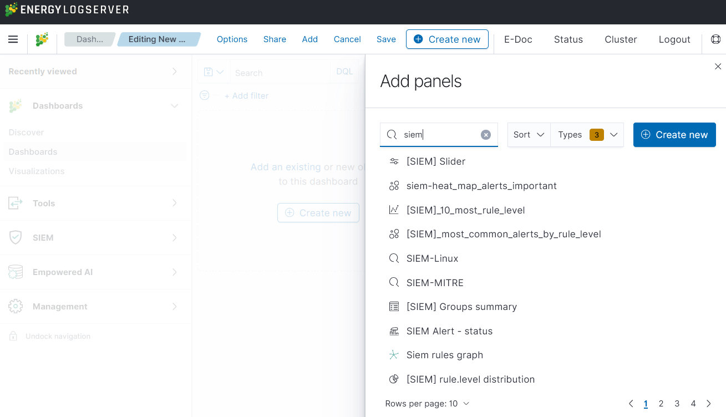Click the blue Create new button in panel
Viewport: 726px width, 417px height.
[x=674, y=135]
